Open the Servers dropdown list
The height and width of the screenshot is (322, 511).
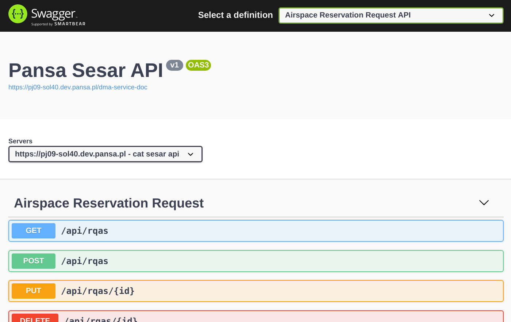(105, 154)
